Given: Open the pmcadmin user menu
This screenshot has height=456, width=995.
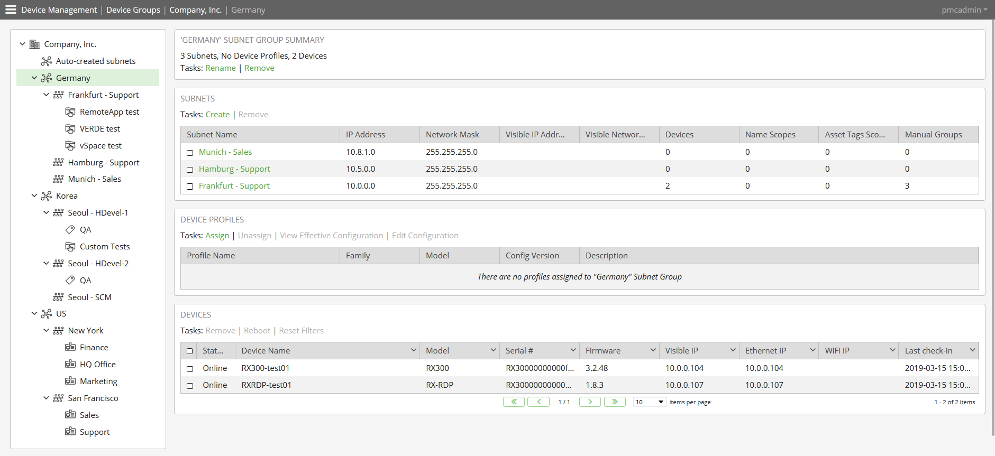Looking at the screenshot, I should (964, 10).
